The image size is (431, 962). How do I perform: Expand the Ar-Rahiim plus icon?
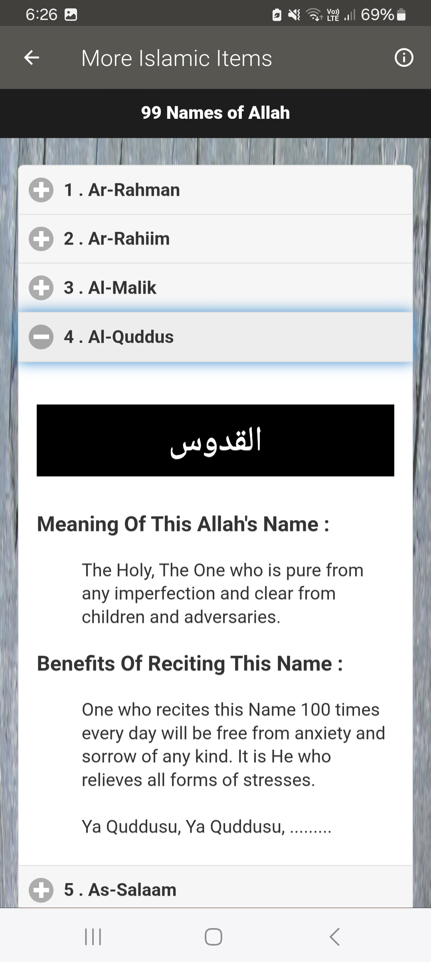[41, 239]
